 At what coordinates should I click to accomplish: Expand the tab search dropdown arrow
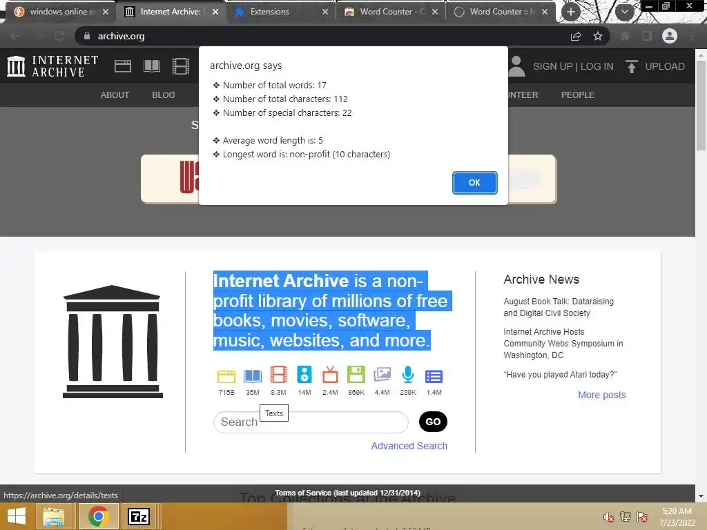(x=624, y=12)
